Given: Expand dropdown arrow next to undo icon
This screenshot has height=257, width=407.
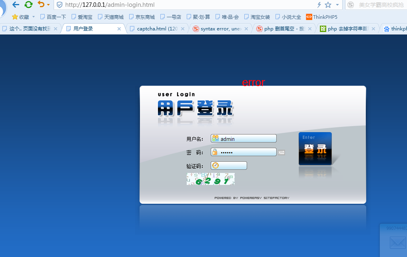Looking at the screenshot, I should 48,5.
